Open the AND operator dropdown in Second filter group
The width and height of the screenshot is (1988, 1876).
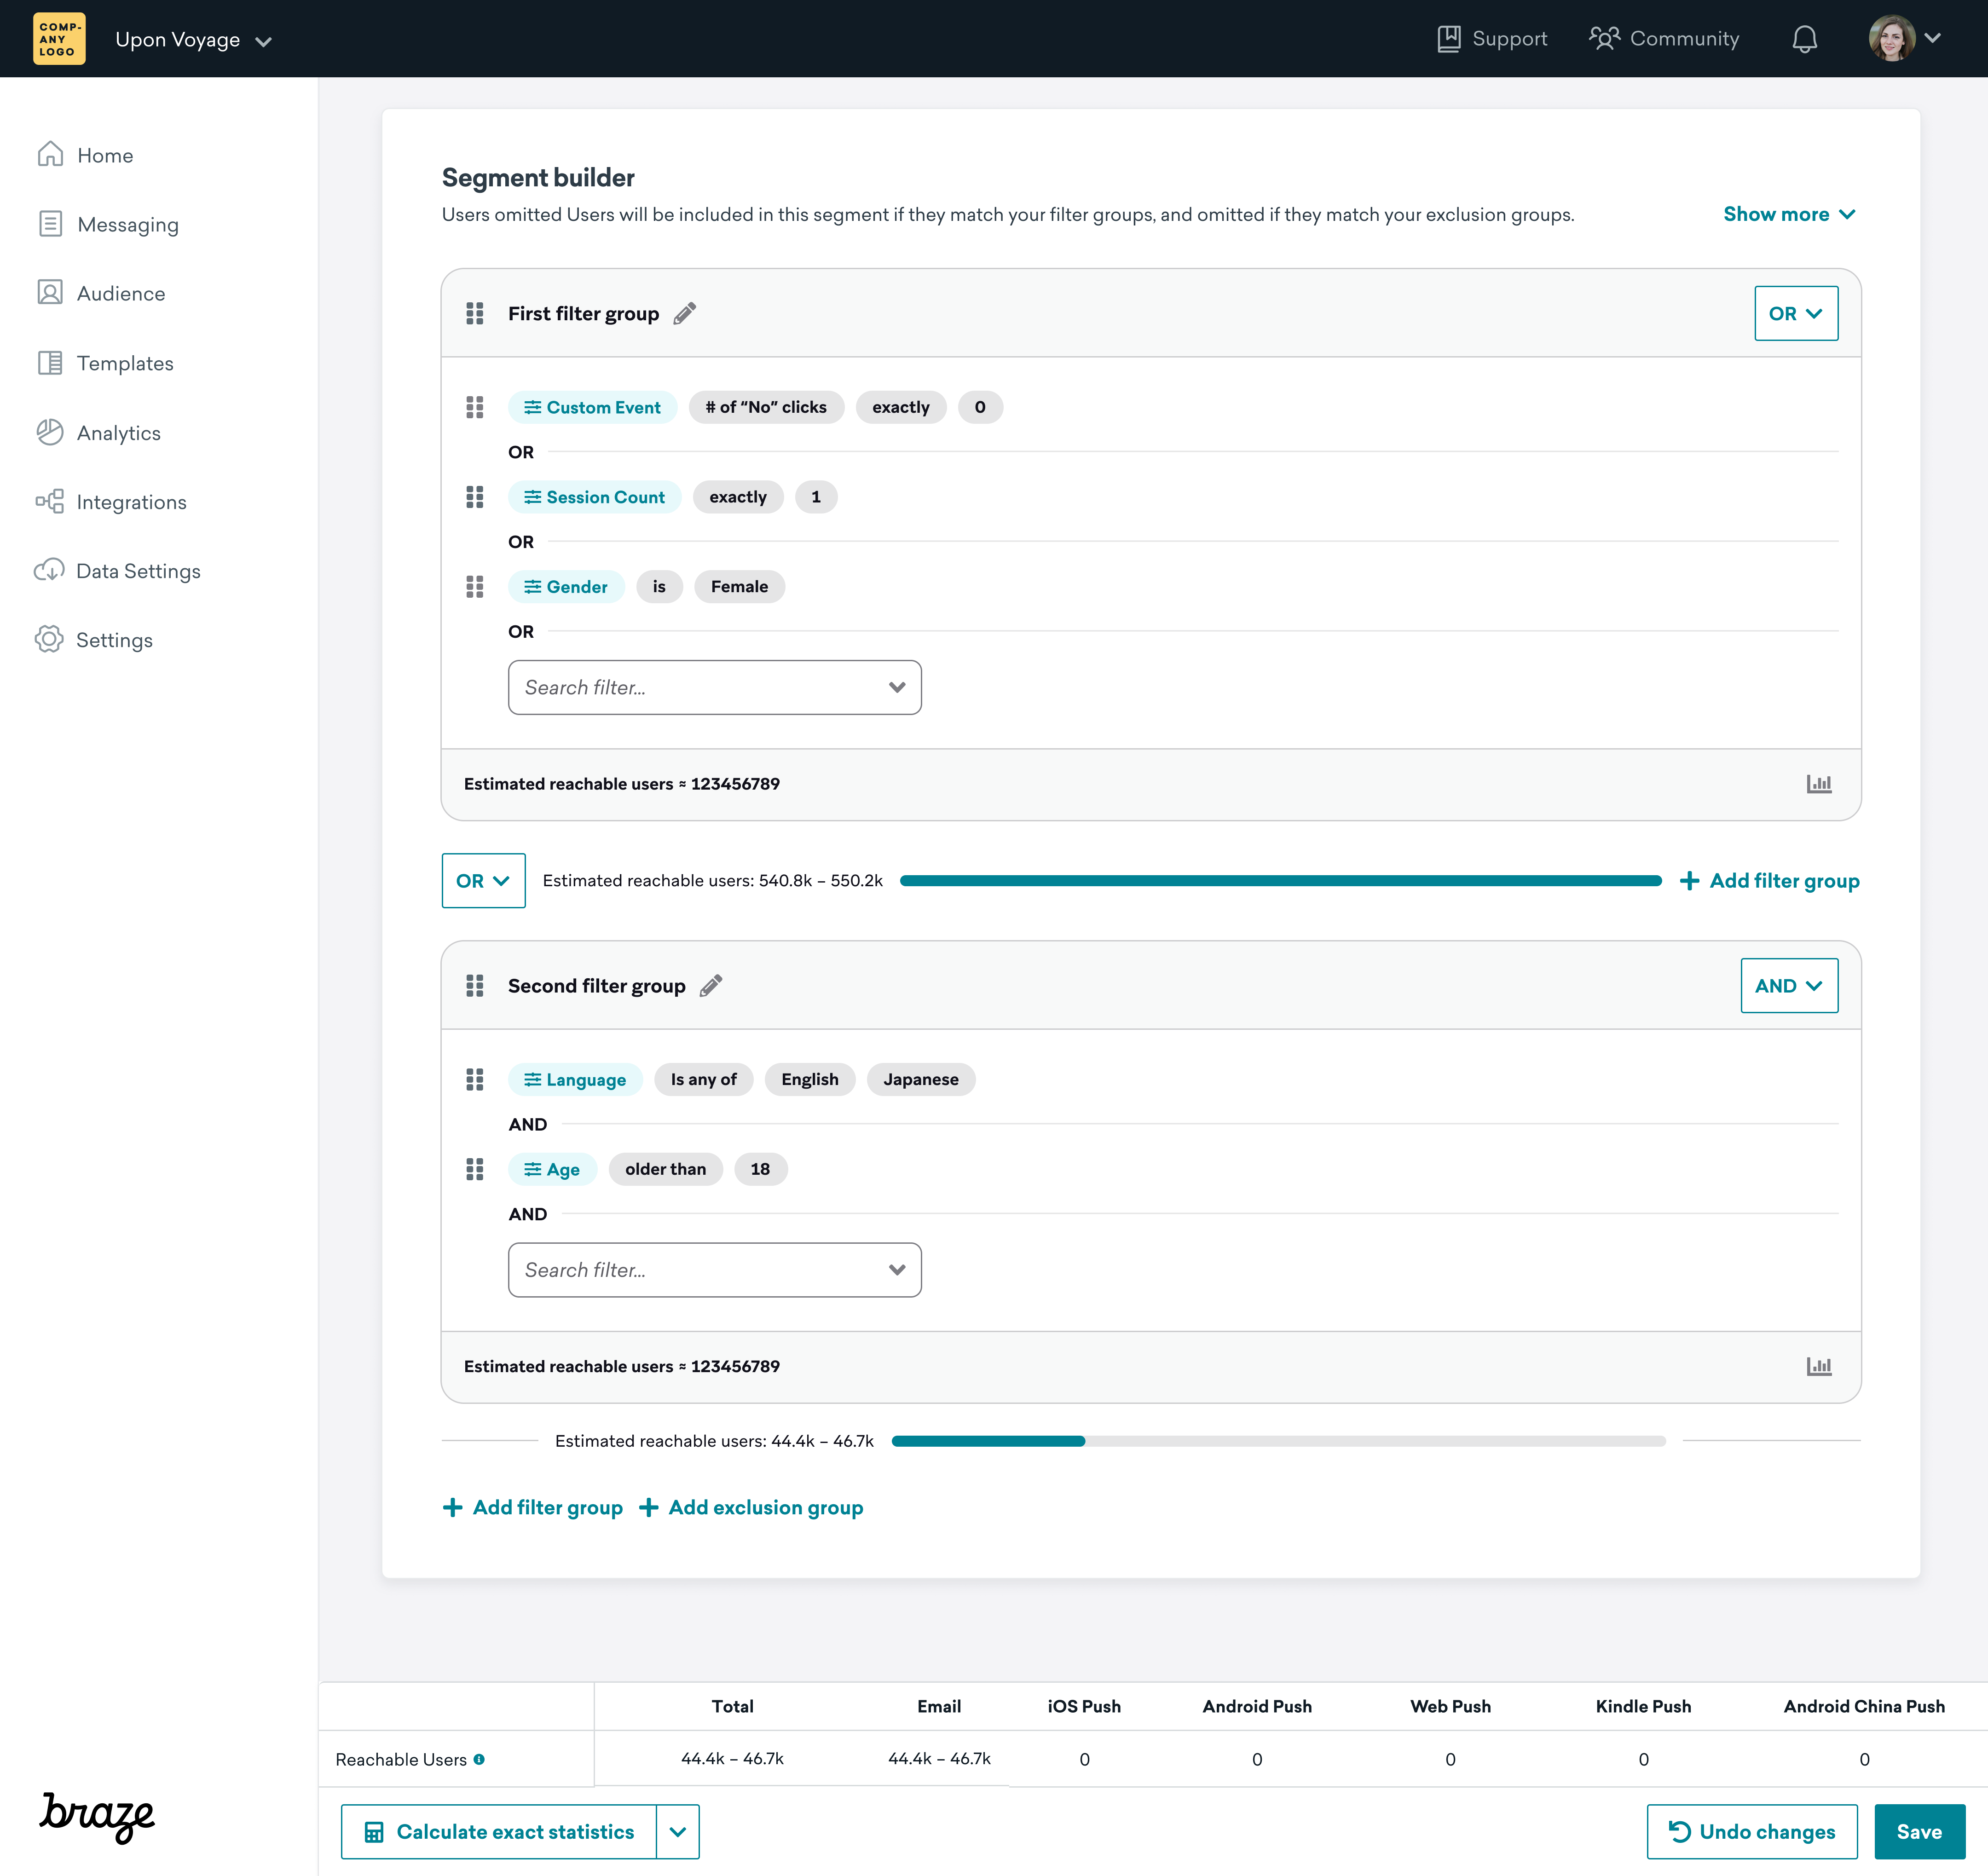click(1788, 986)
